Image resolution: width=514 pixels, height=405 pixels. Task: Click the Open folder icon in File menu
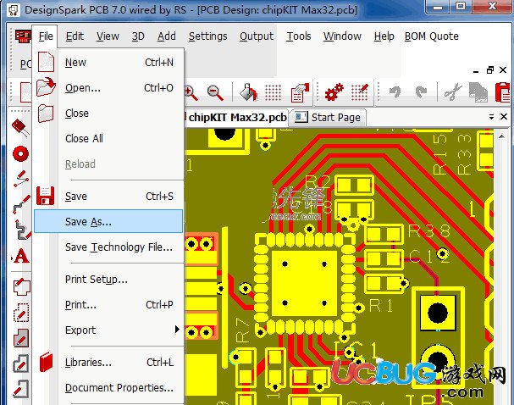pos(46,87)
